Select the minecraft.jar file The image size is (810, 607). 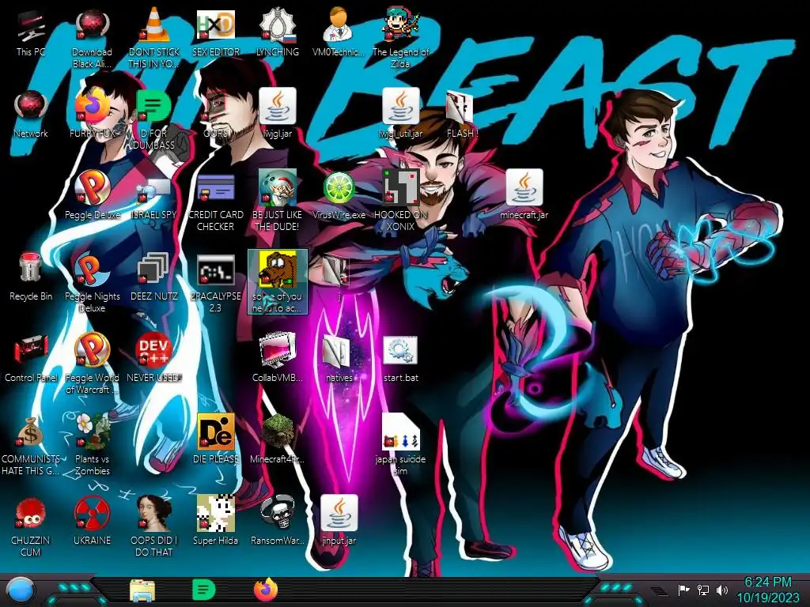tap(524, 196)
